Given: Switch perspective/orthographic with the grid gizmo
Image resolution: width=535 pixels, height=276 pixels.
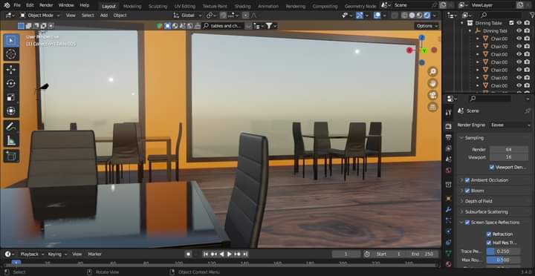Looking at the screenshot, I should (x=432, y=108).
